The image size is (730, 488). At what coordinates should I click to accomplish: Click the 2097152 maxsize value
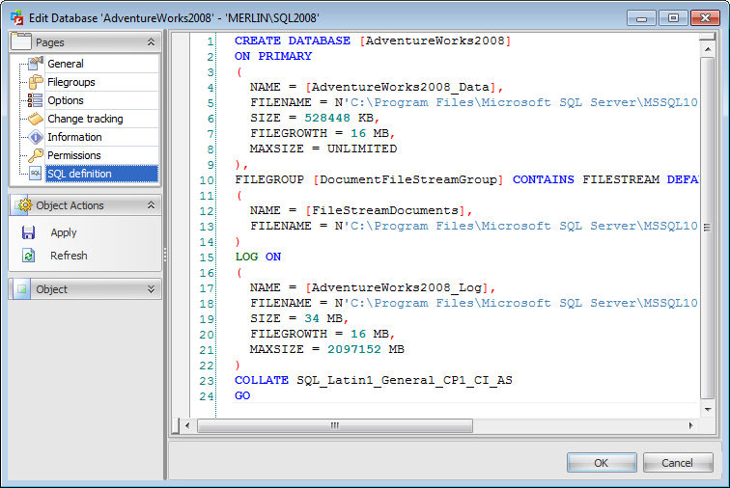353,349
